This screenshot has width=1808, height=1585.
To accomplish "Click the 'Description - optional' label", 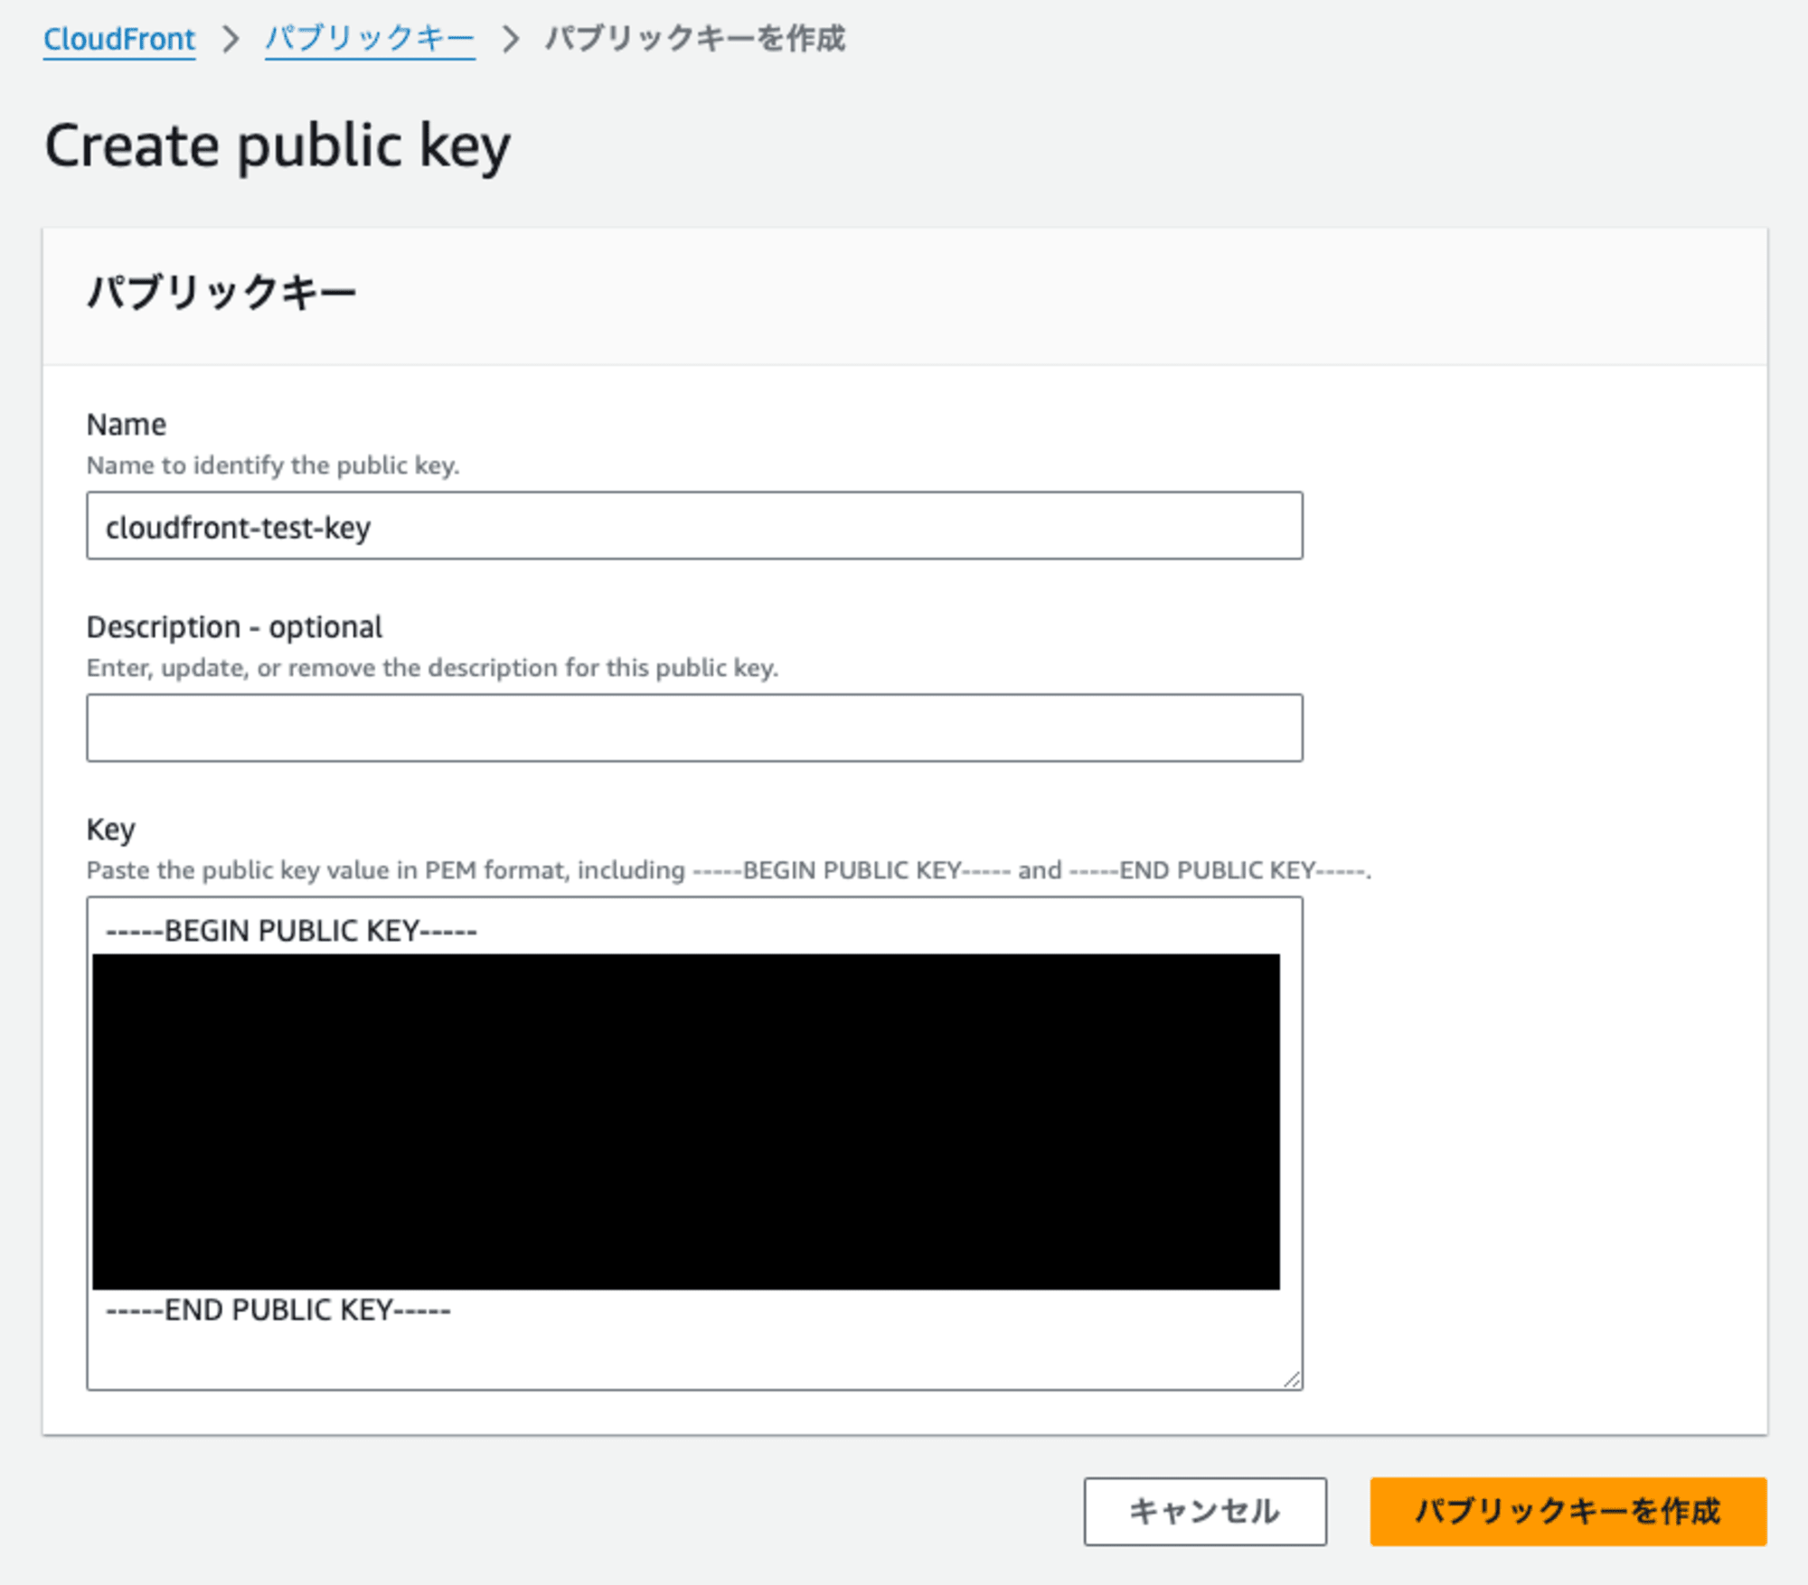I will coord(234,627).
